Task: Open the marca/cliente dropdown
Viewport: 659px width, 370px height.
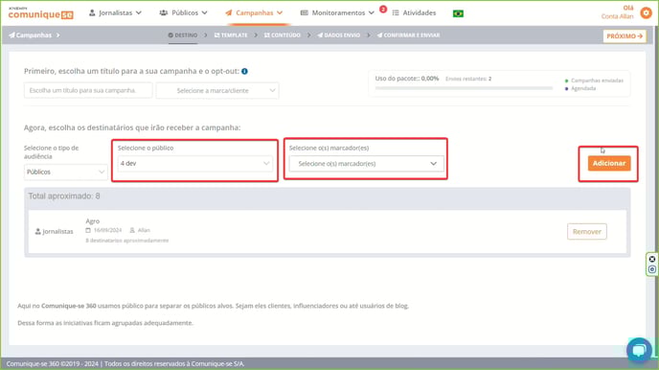Action: (217, 90)
